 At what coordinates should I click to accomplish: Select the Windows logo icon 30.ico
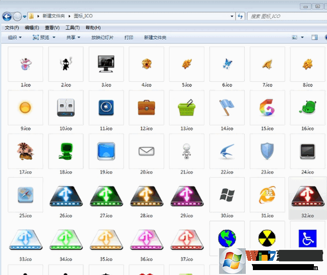coord(226,195)
